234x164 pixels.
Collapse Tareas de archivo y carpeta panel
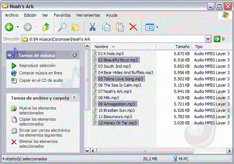(74, 98)
